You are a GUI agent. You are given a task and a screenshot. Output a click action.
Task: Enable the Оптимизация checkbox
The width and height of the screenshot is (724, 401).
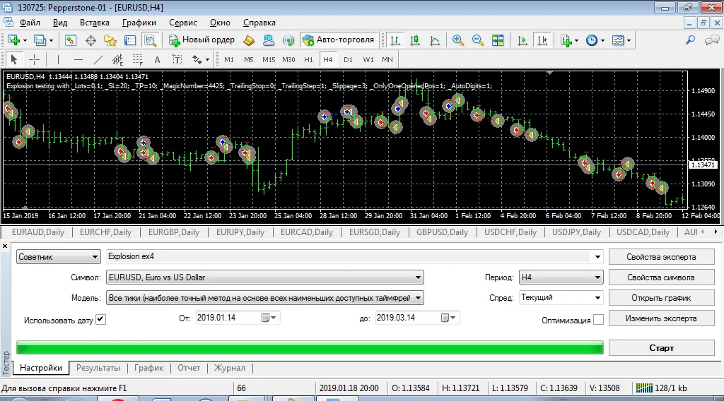(598, 320)
